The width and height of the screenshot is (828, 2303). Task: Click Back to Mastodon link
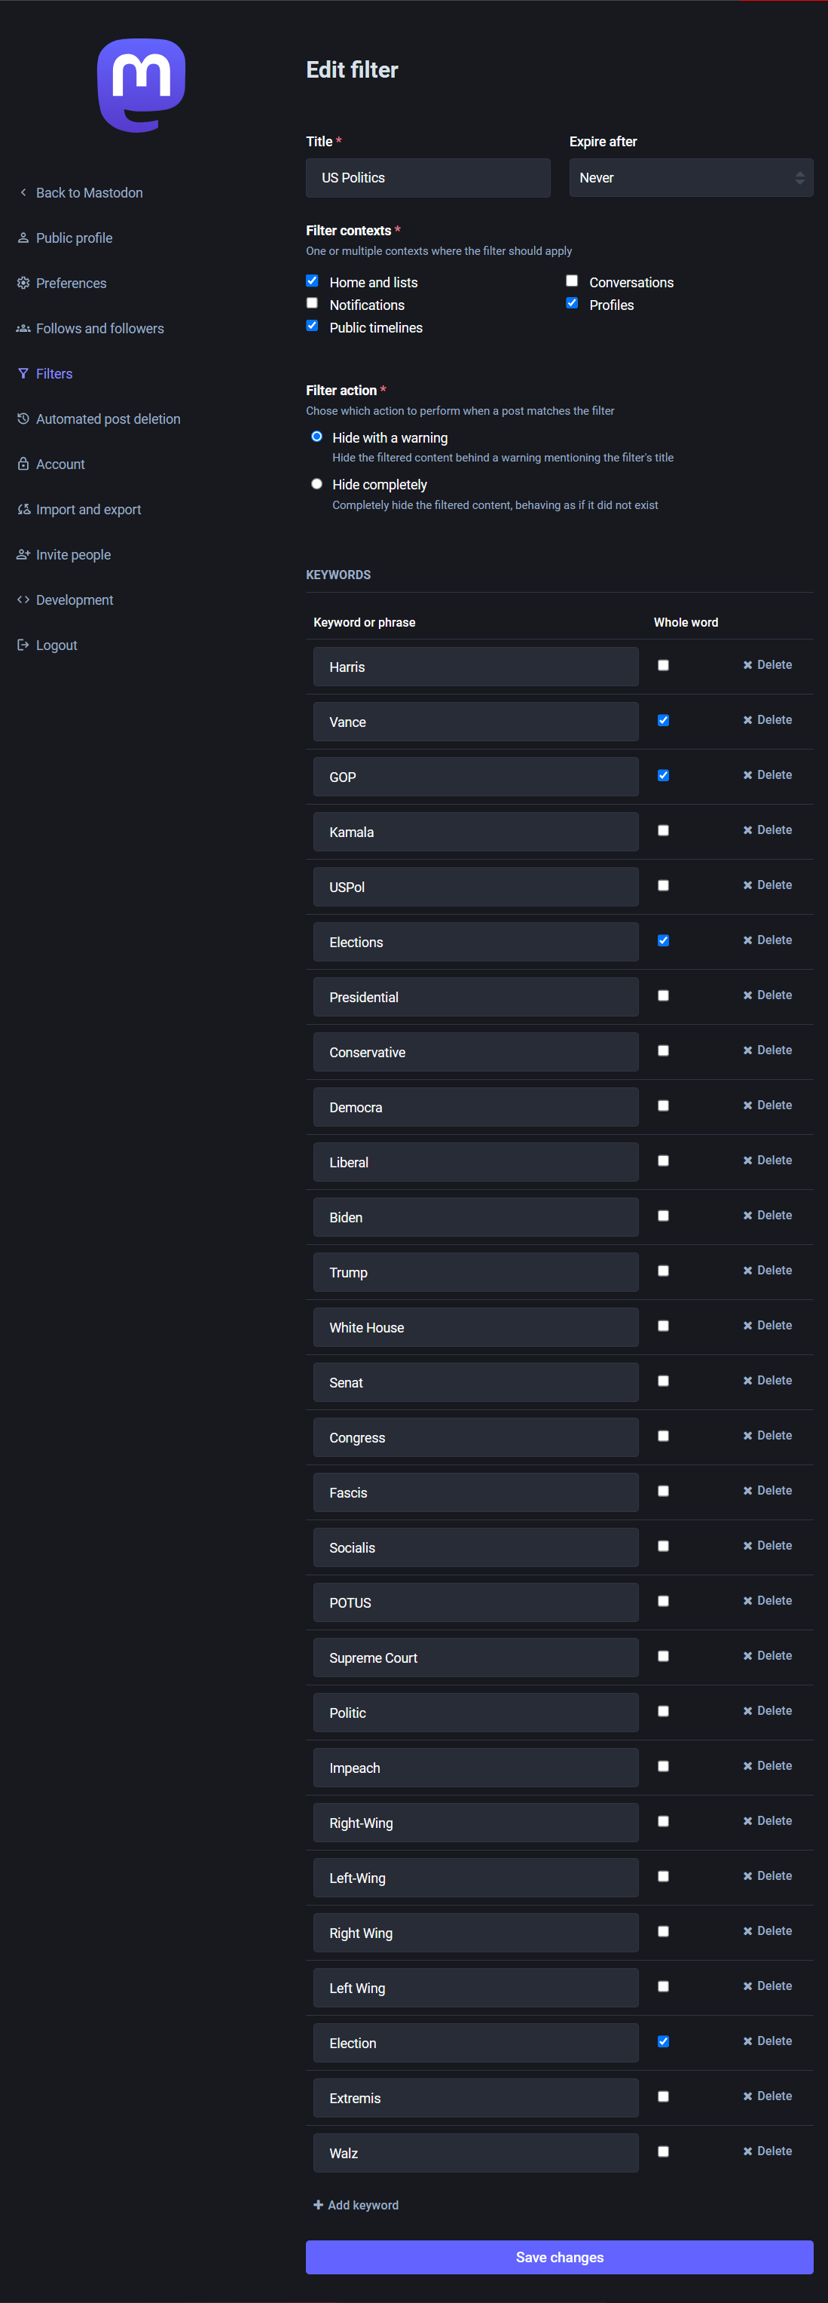click(88, 193)
